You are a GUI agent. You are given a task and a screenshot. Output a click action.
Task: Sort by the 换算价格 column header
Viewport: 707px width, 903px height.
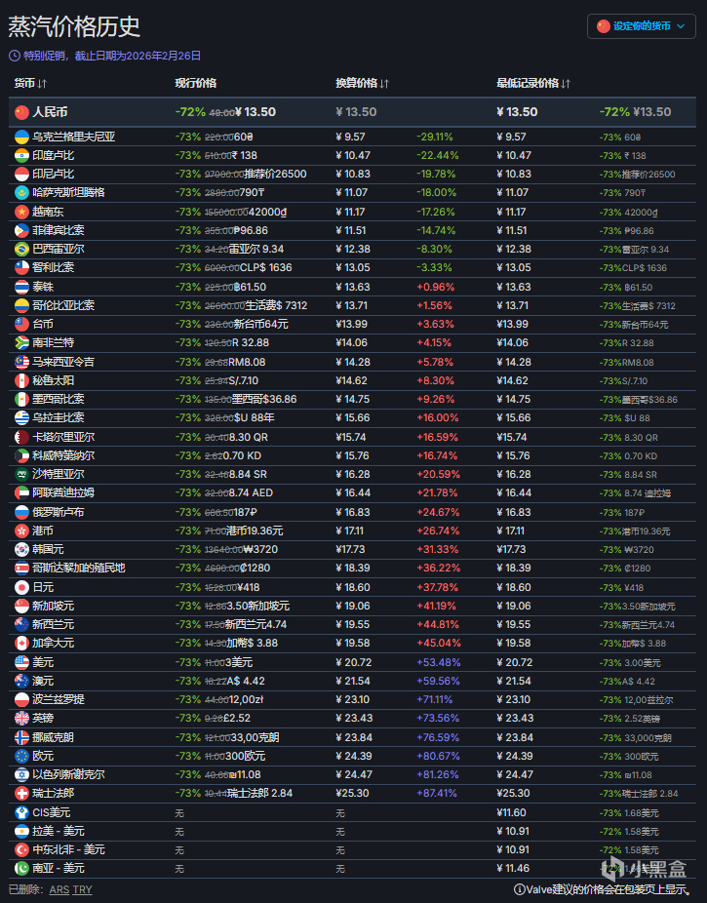362,84
